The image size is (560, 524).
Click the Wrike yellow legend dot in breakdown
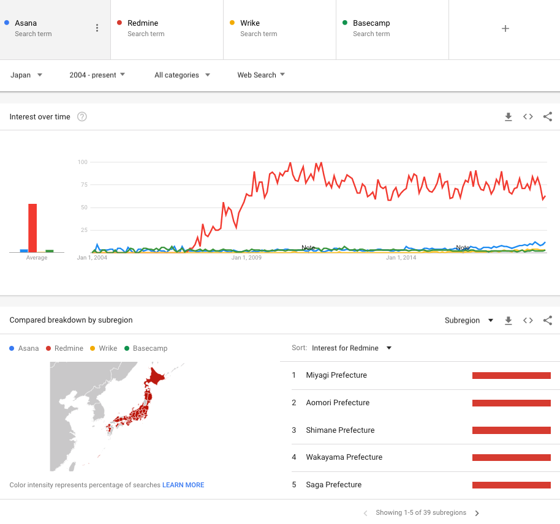click(93, 348)
